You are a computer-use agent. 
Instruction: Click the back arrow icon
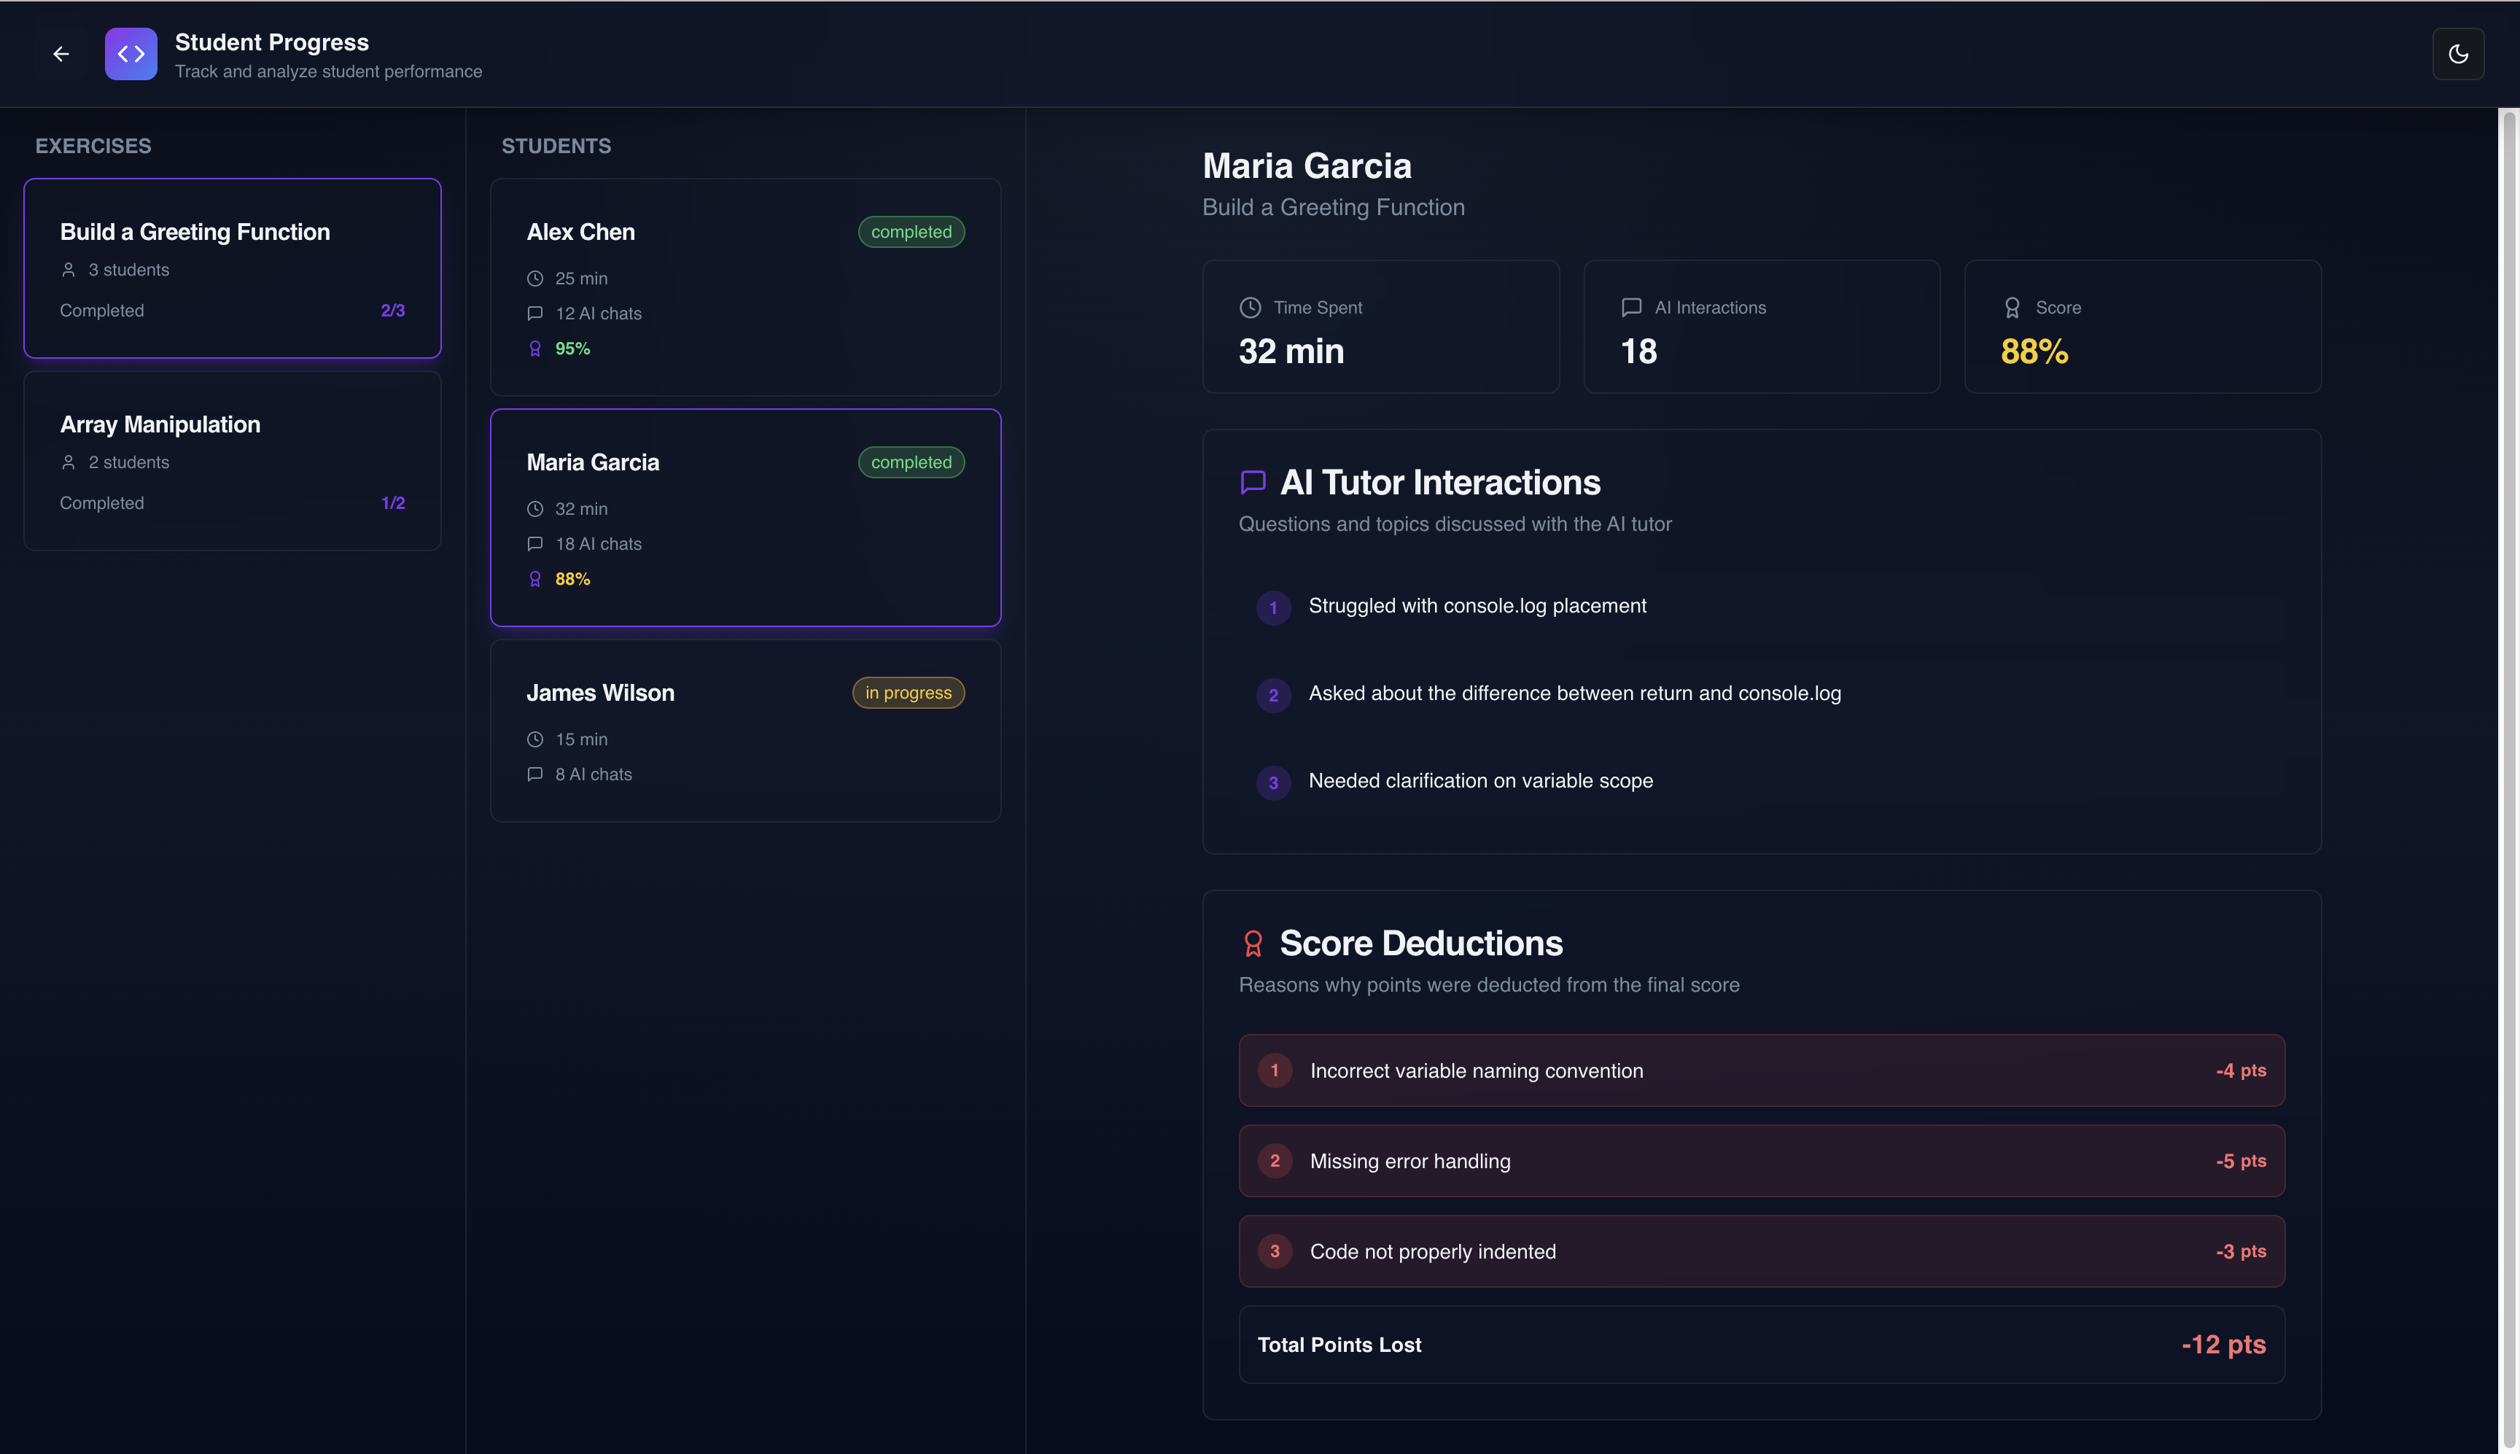click(x=61, y=54)
